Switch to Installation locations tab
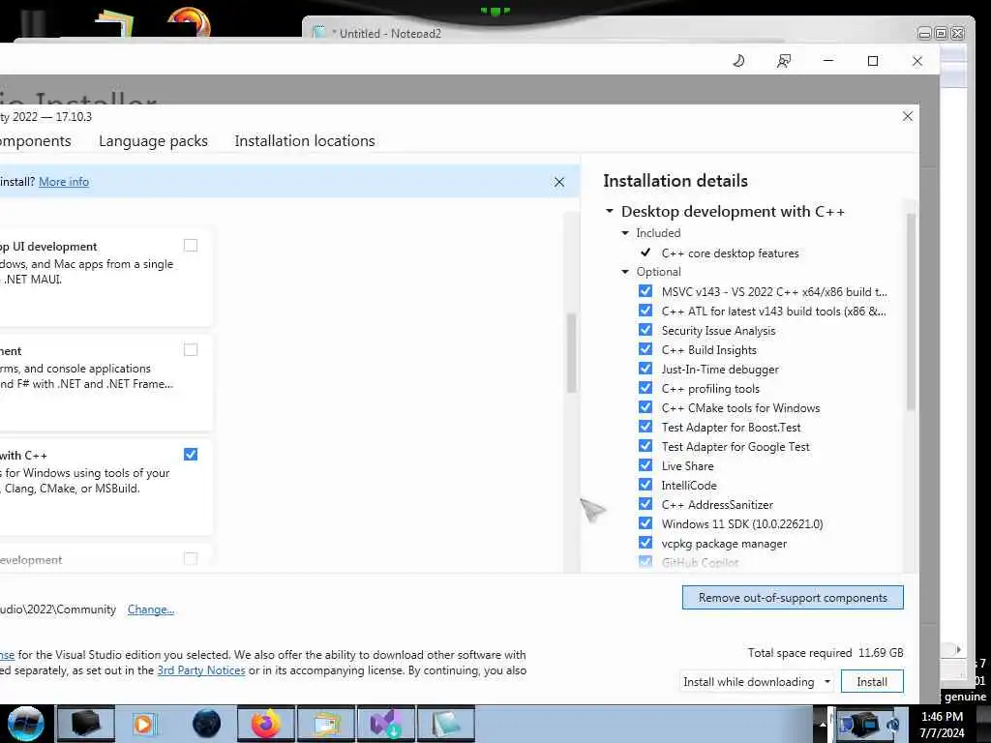The image size is (991, 743). [x=305, y=141]
